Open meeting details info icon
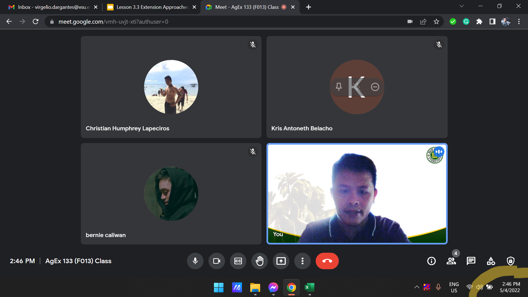Screen dimensions: 528x297 click(431, 261)
